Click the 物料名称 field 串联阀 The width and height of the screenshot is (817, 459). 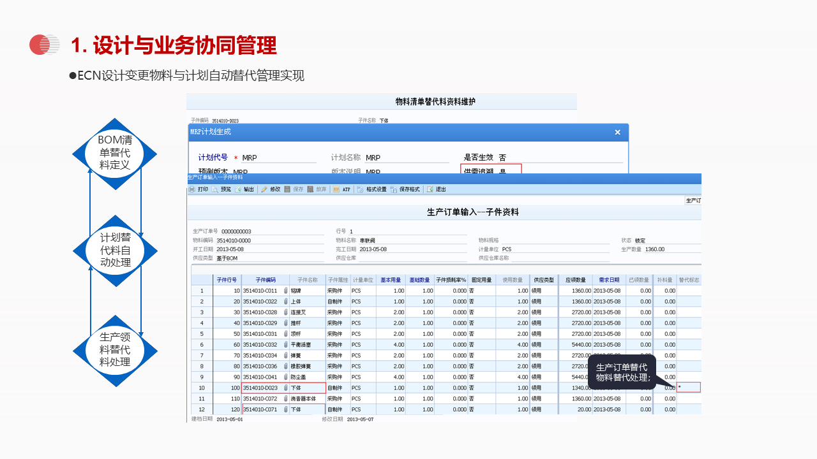click(x=414, y=240)
